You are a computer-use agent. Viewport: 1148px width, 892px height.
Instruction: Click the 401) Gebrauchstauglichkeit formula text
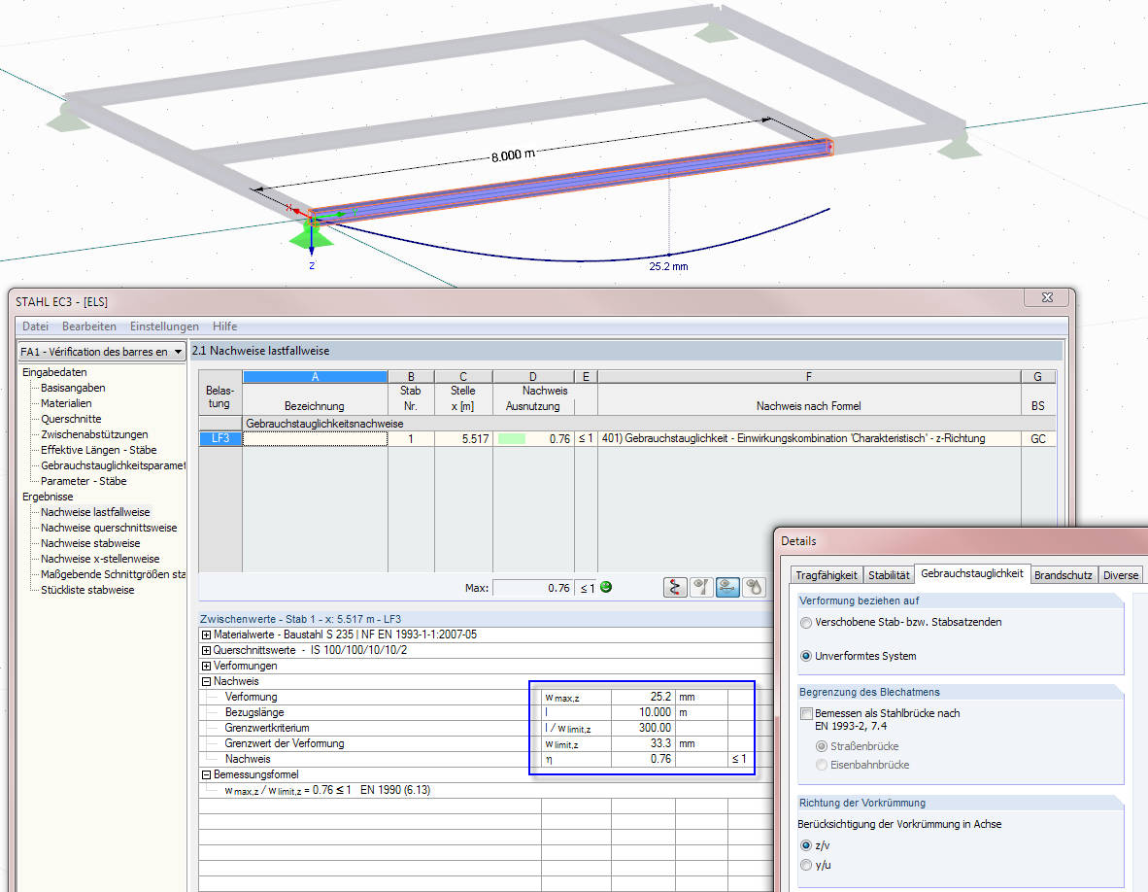tap(793, 438)
